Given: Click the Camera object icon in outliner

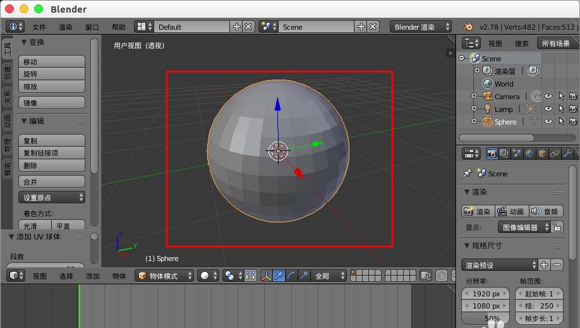Looking at the screenshot, I should 488,96.
